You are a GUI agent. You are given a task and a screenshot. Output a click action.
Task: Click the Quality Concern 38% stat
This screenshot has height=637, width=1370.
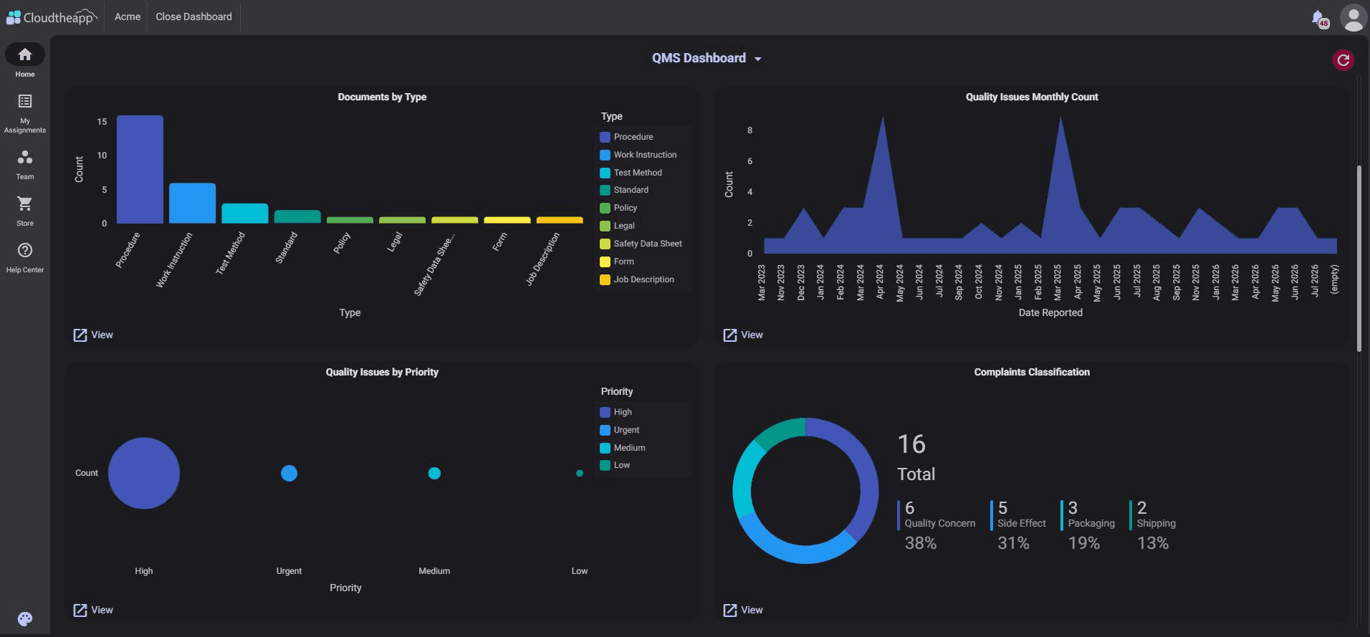[x=937, y=525]
